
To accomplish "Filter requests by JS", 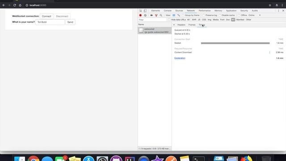I will pyautogui.click(x=199, y=20).
